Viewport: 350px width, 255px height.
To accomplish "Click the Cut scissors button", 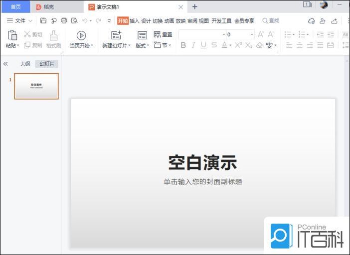I will click(x=33, y=34).
